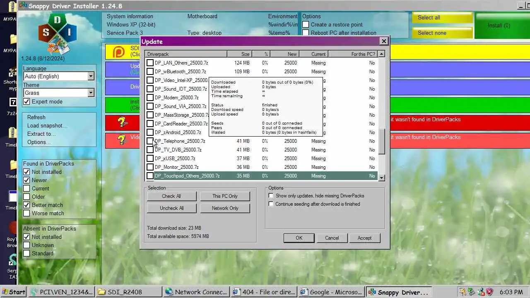Open the SDI_R2408 folder from taskbar
Image resolution: width=530 pixels, height=298 pixels.
click(x=129, y=292)
